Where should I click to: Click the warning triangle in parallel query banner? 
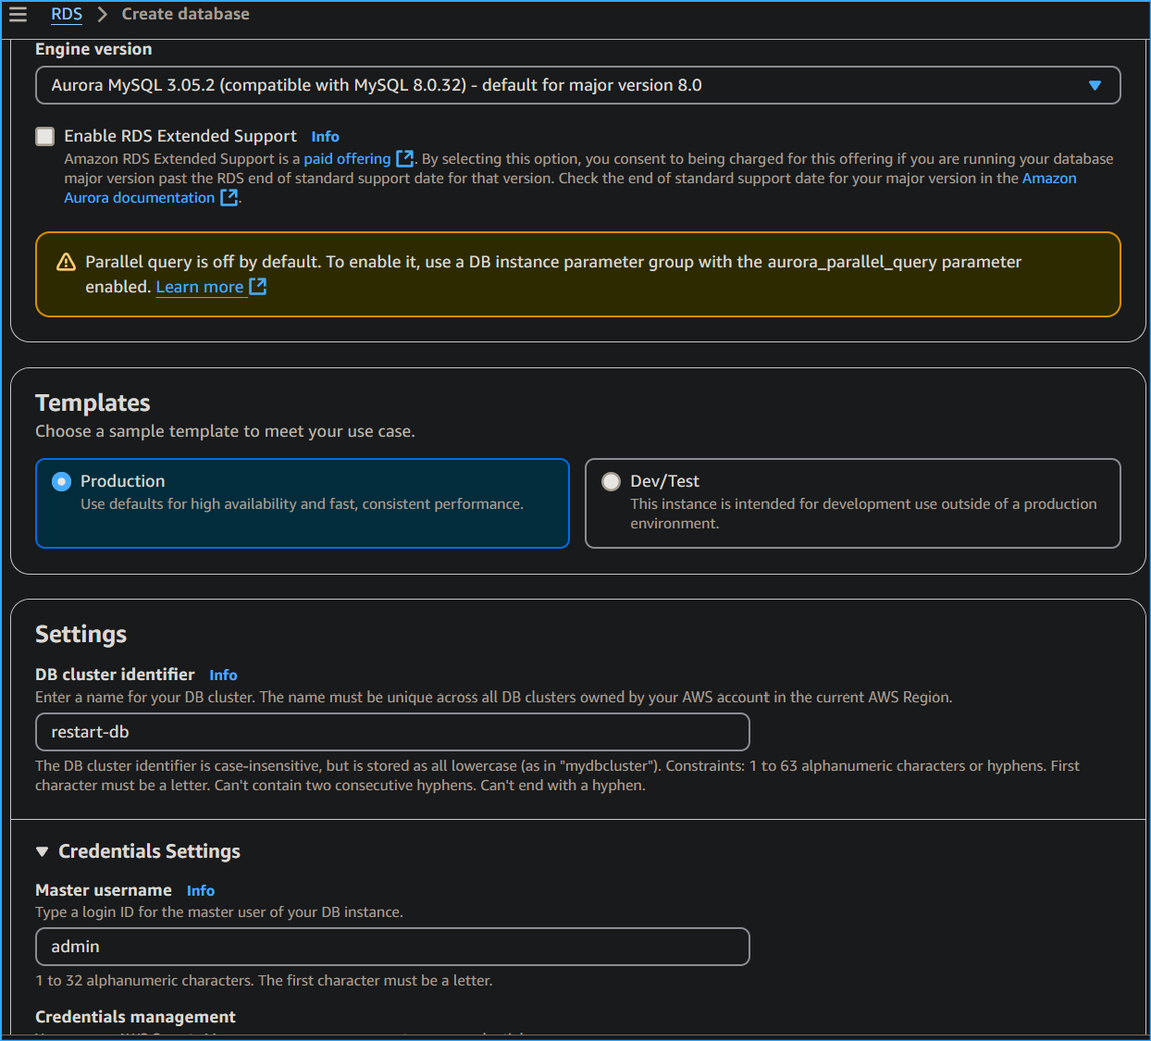pyautogui.click(x=66, y=261)
